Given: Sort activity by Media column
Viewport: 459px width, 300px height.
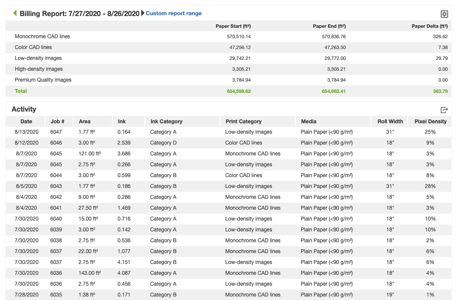Looking at the screenshot, I should [x=308, y=122].
